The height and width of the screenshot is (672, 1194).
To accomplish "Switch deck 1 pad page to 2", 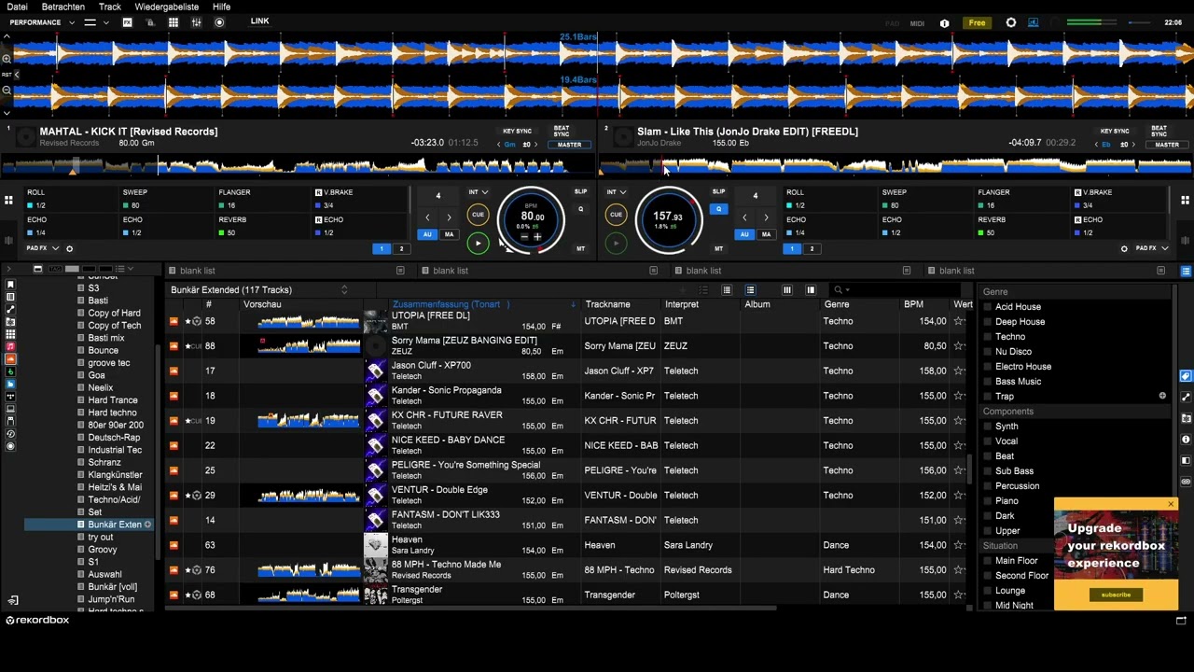I will [401, 249].
